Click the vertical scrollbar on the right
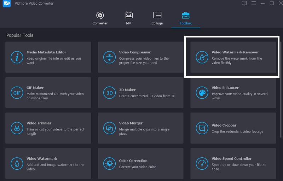Viewport: 283px width, 181px height. pyautogui.click(x=281, y=88)
